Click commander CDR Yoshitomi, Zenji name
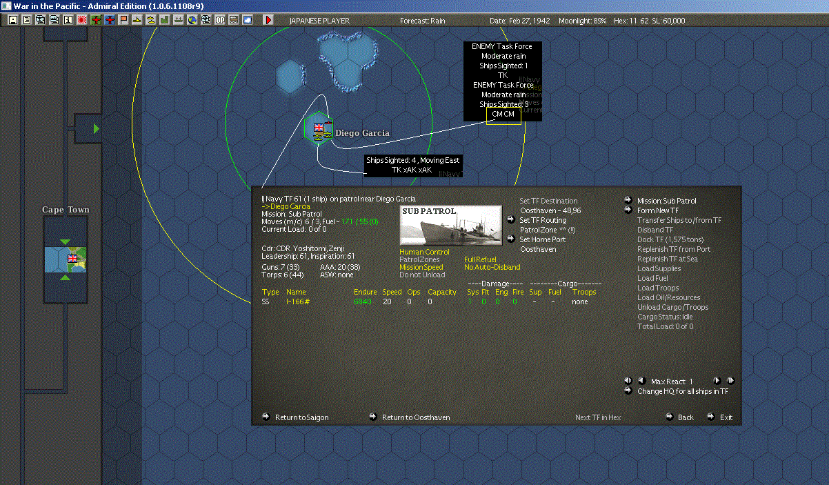The image size is (829, 485). tap(302, 248)
